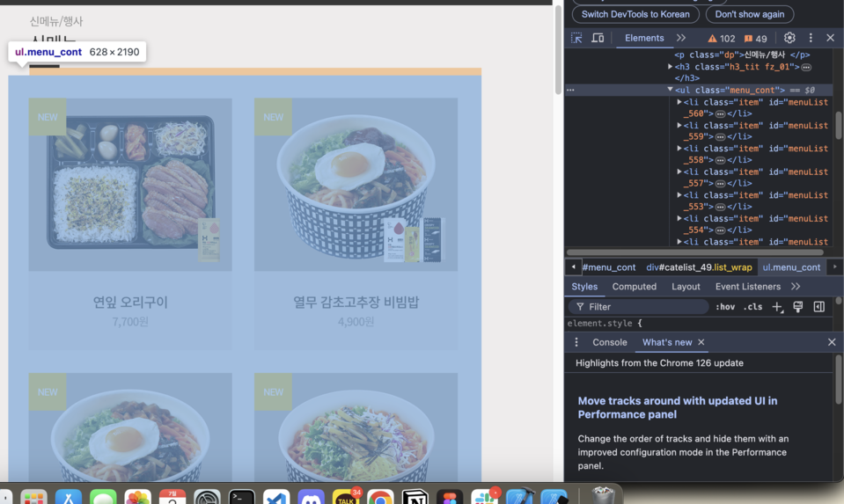Image resolution: width=844 pixels, height=504 pixels.
Task: Click 연잎 오리구이 title text
Action: pos(130,303)
